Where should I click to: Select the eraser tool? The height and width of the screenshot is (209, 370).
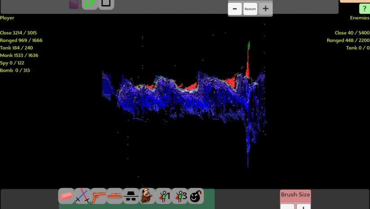pos(66,196)
